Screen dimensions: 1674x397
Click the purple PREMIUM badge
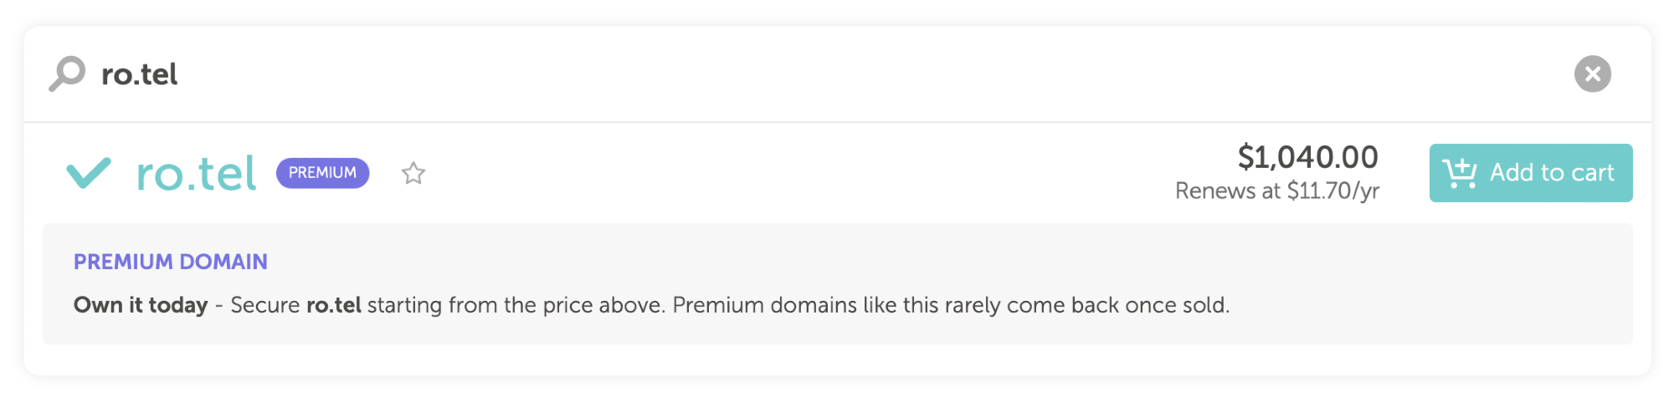click(322, 173)
